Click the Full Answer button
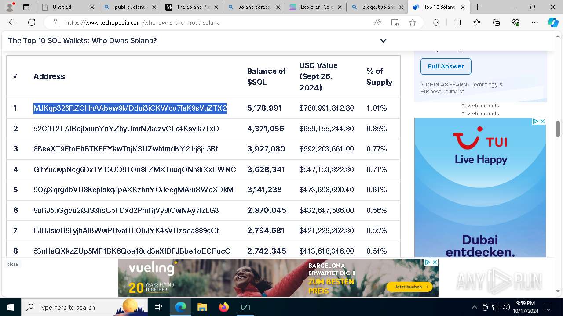This screenshot has width=563, height=316. click(x=446, y=66)
